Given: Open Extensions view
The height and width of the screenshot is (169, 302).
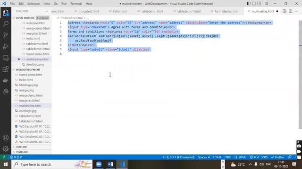Looking at the screenshot, I should pos(6,69).
